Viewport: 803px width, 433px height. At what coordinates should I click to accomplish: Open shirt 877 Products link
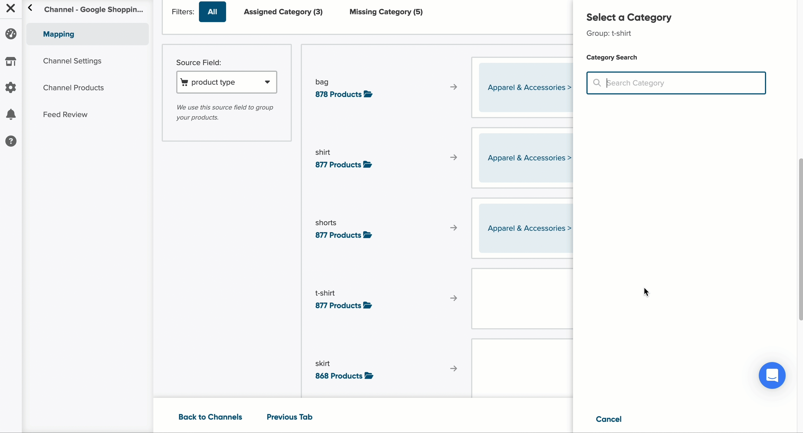(x=338, y=165)
